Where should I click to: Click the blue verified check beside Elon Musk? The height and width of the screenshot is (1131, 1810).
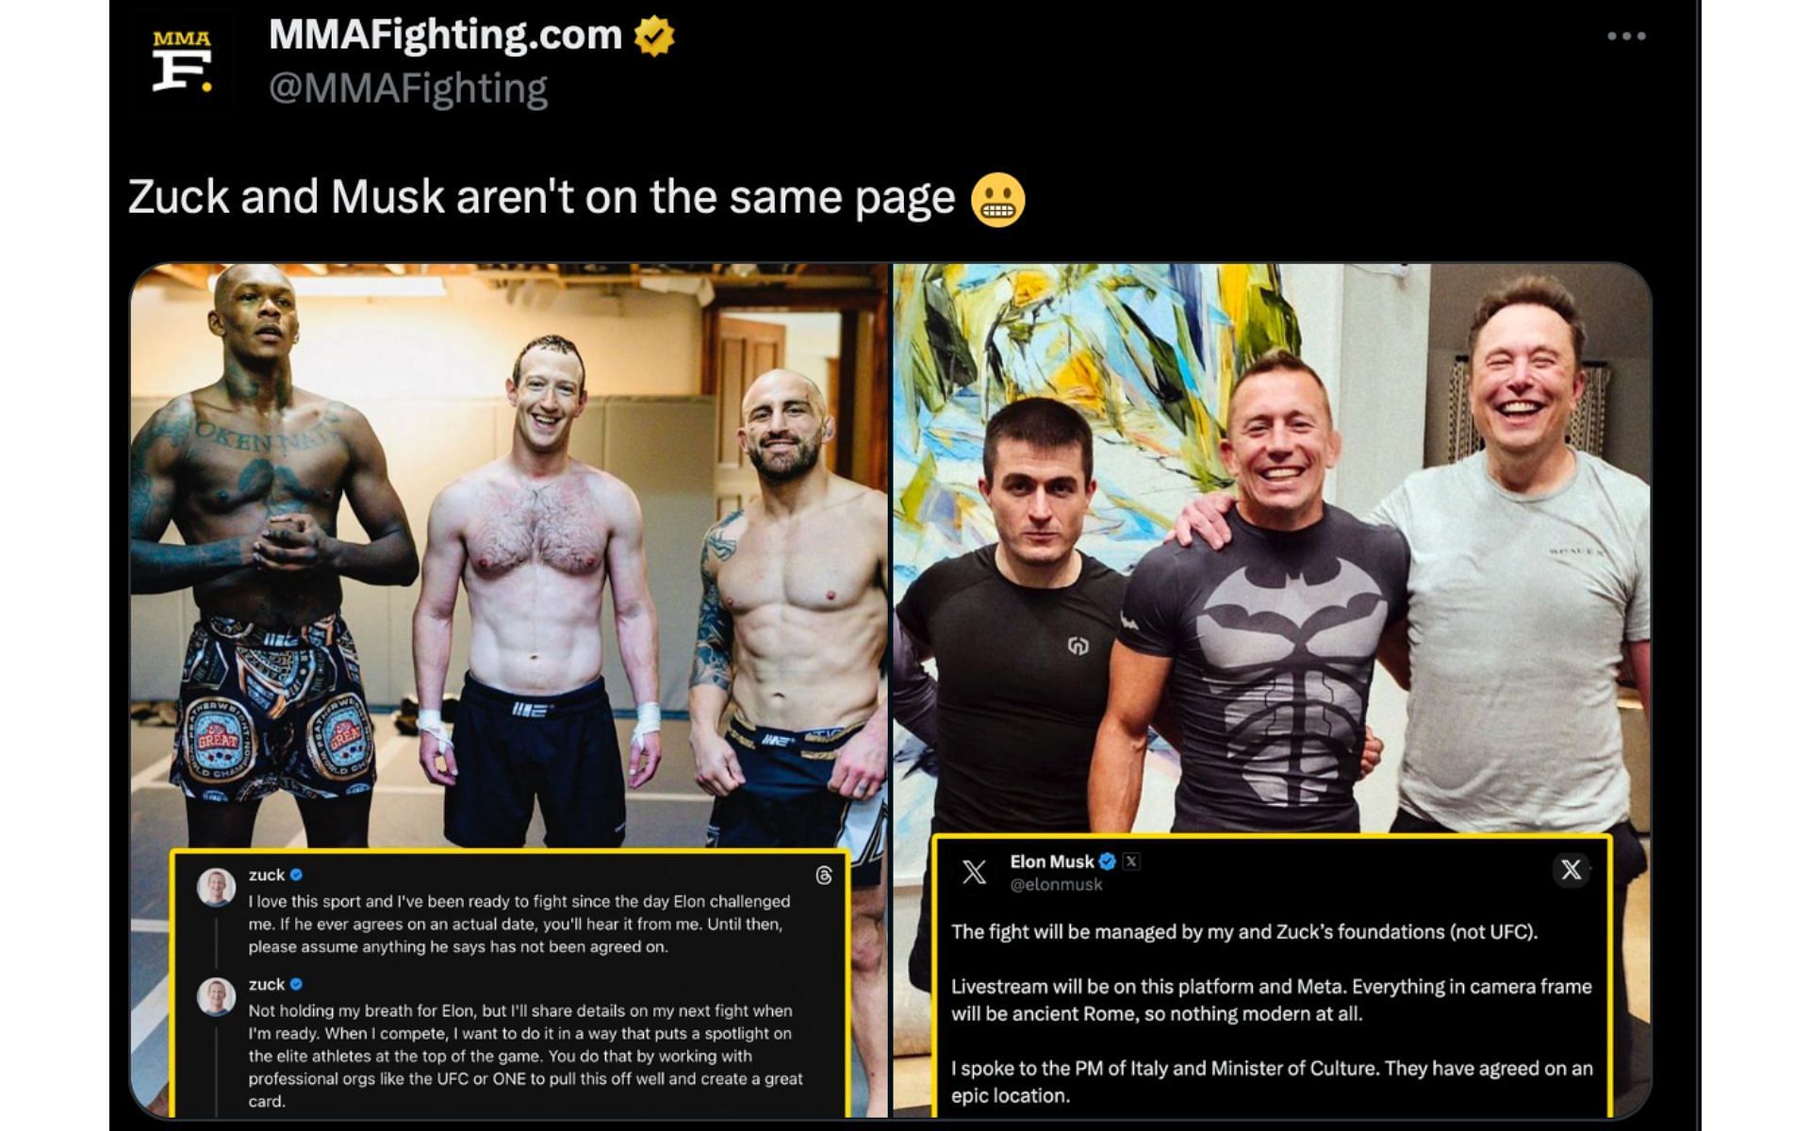coord(1108,861)
